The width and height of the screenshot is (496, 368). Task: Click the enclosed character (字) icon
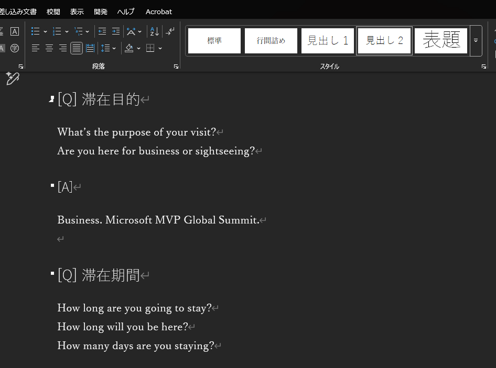(15, 48)
